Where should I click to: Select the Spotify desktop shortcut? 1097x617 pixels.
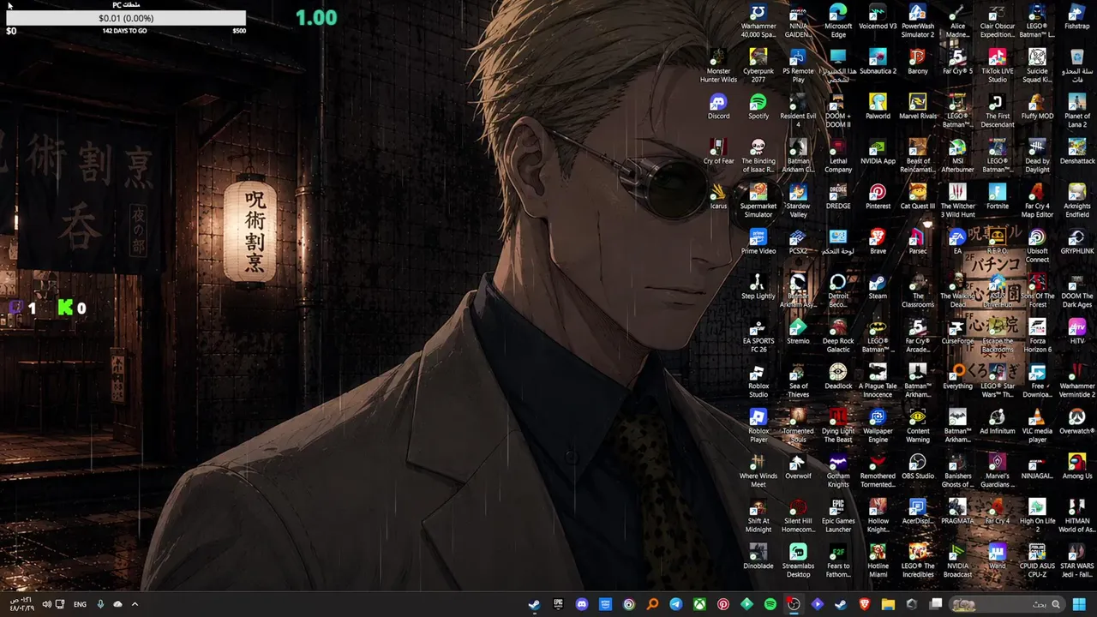tap(758, 106)
